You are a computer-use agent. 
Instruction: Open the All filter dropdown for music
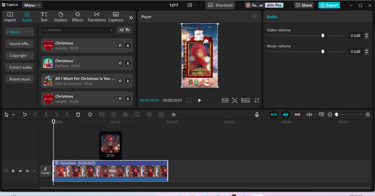(124, 30)
